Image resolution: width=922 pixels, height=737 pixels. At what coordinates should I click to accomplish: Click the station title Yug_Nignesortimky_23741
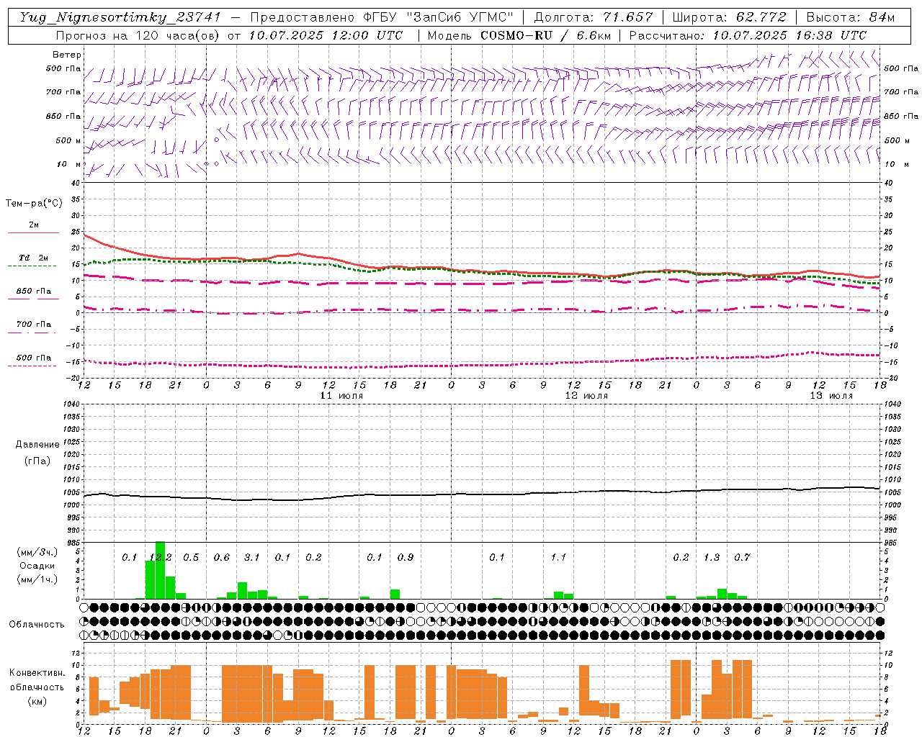click(120, 17)
